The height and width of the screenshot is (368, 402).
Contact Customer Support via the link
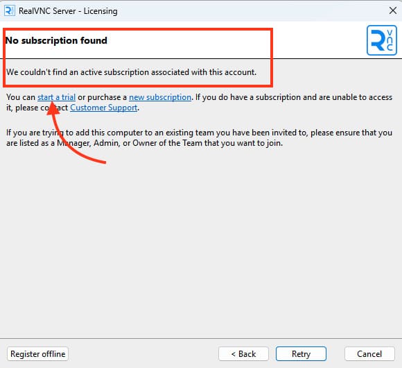pyautogui.click(x=104, y=108)
